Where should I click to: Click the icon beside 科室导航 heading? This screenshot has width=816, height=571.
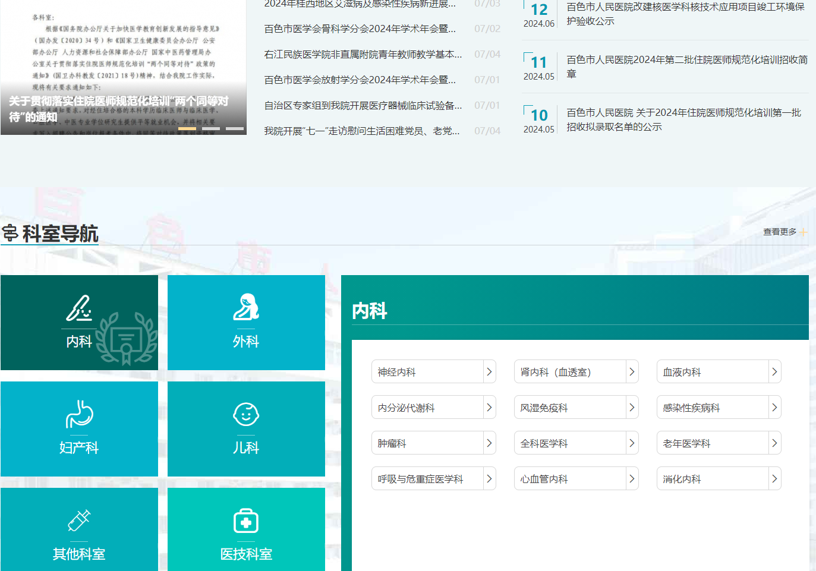point(10,234)
